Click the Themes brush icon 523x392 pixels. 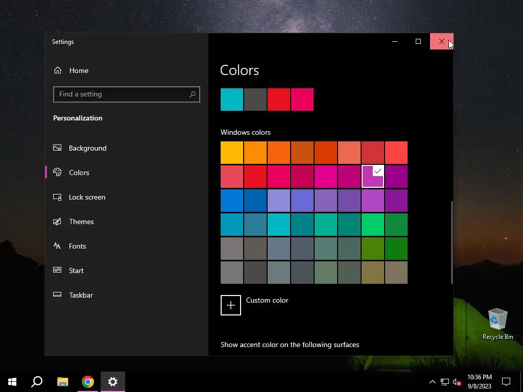57,222
